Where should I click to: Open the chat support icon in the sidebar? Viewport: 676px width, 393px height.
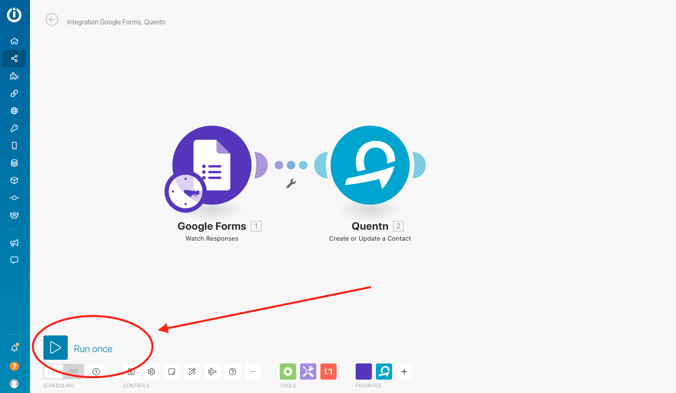tap(14, 260)
